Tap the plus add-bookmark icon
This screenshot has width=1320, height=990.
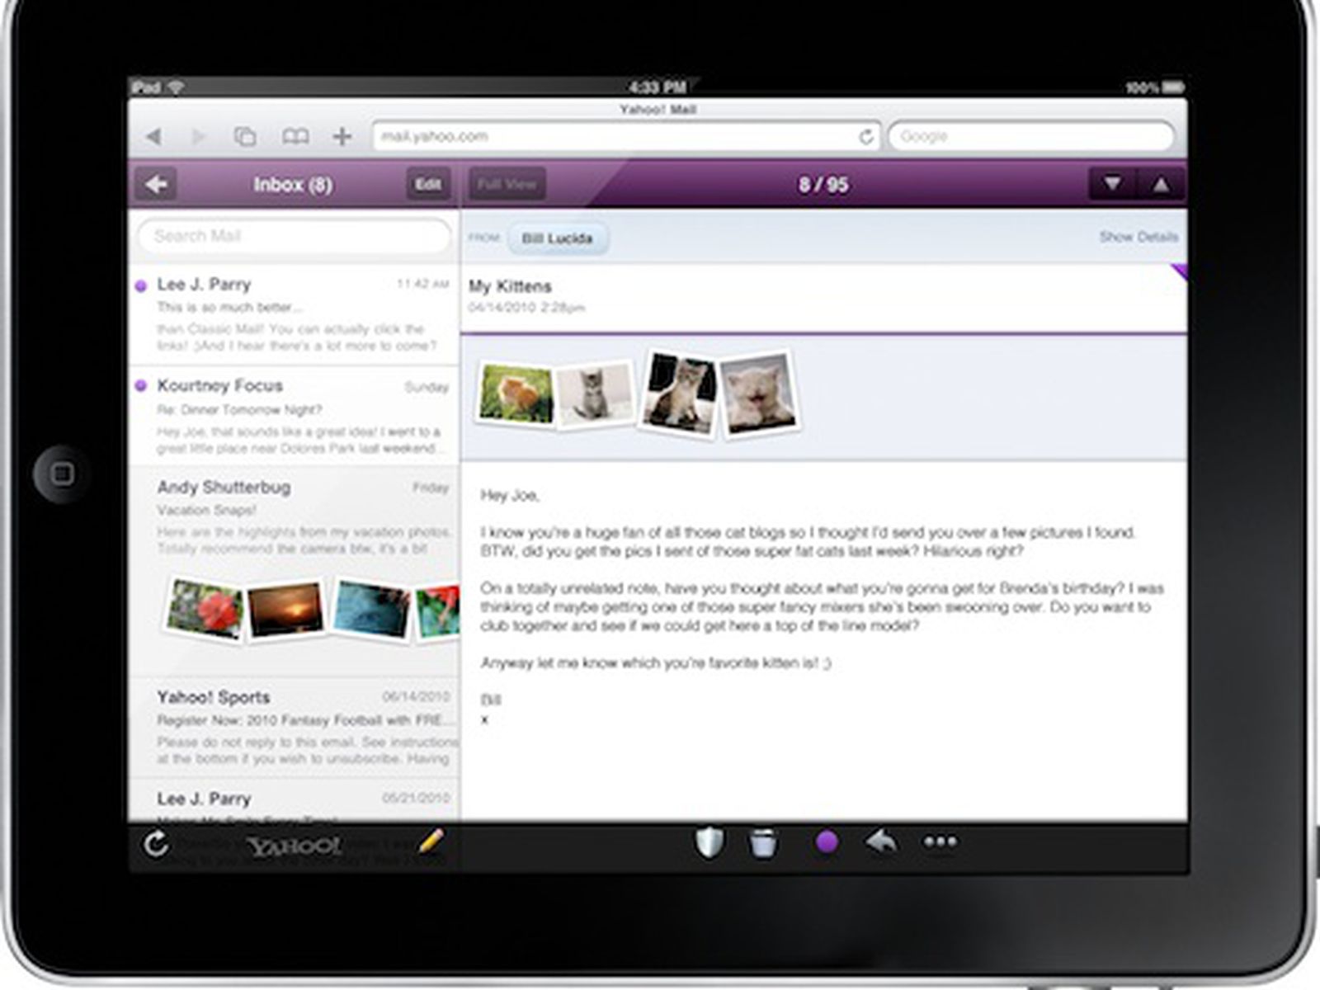tap(342, 136)
